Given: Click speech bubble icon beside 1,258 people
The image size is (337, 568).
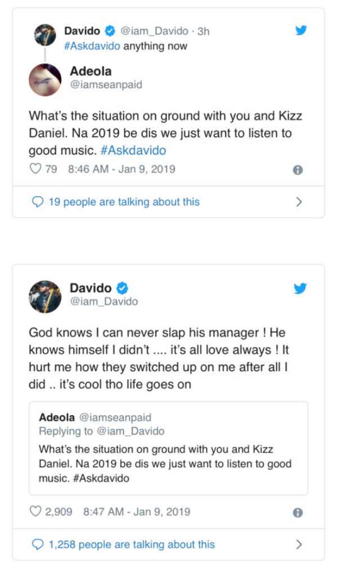Looking at the screenshot, I should click(38, 544).
